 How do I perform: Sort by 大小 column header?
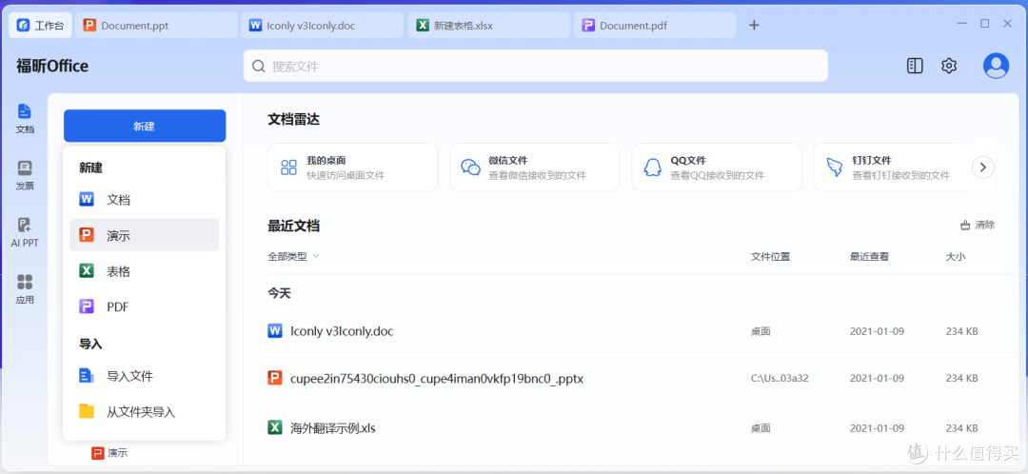click(956, 256)
